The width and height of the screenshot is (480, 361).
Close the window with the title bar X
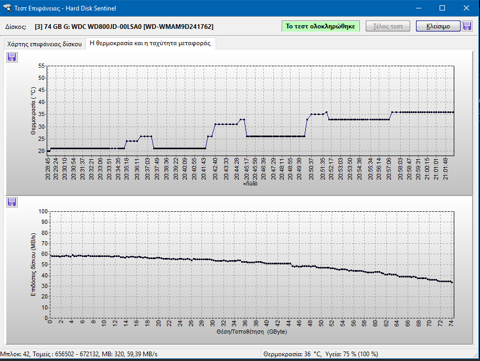pos(466,8)
